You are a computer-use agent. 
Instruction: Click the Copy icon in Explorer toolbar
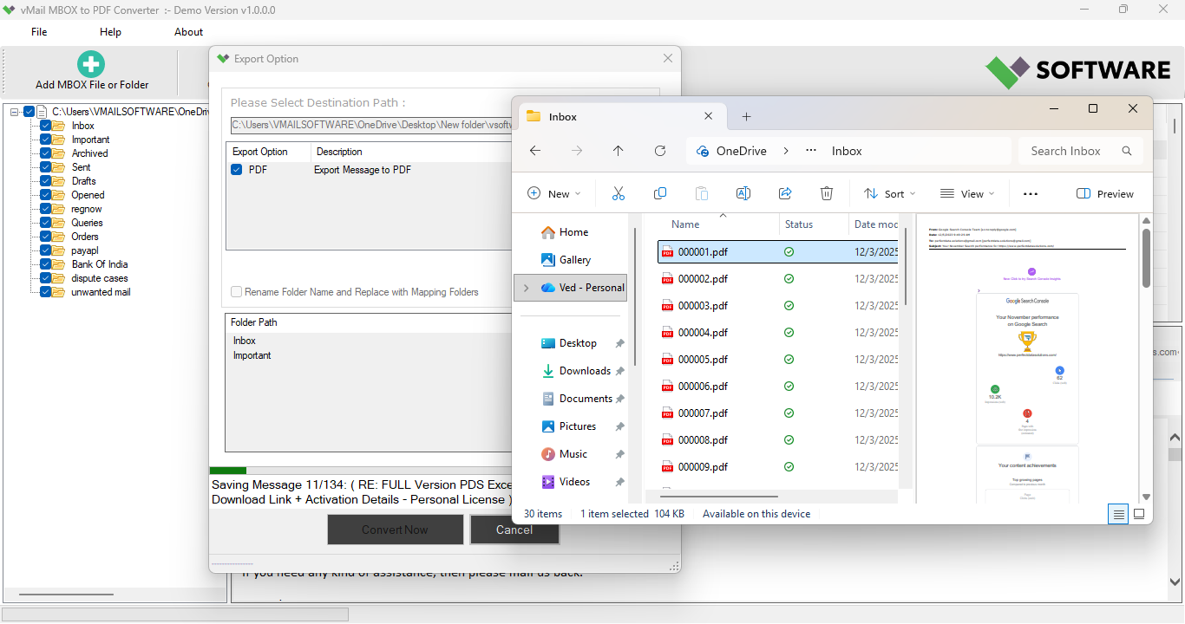tap(659, 192)
